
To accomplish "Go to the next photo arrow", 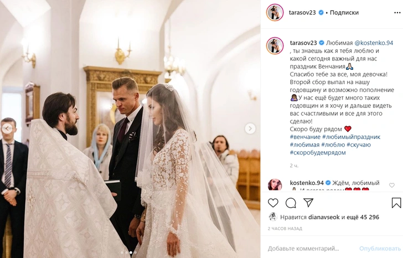I will 250,128.
